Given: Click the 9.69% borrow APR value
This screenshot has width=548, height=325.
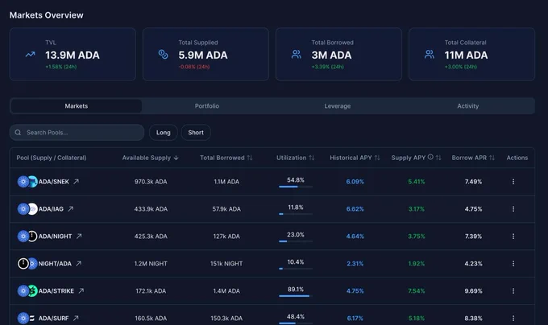Looking at the screenshot, I should coord(473,291).
